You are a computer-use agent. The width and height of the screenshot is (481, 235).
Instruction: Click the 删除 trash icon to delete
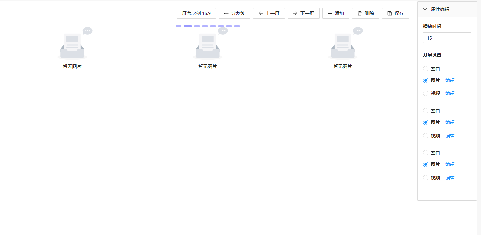pyautogui.click(x=360, y=13)
